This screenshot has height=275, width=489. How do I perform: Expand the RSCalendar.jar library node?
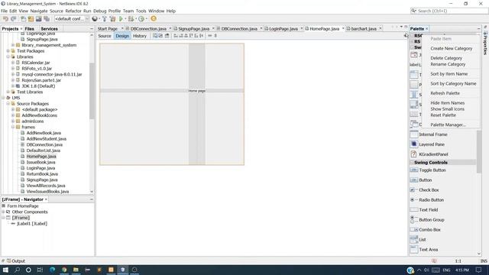coord(13,63)
